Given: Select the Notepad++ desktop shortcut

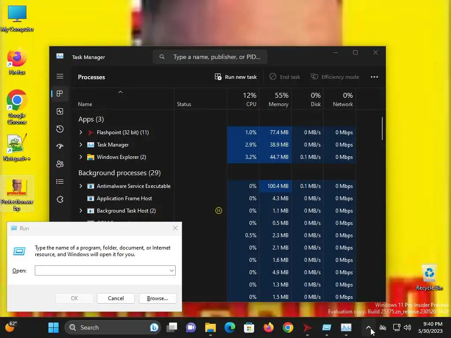Looking at the screenshot, I should tap(17, 147).
